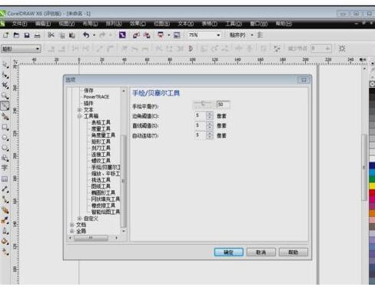Expand the 文档 tree node
375x287 pixels.
(72, 225)
